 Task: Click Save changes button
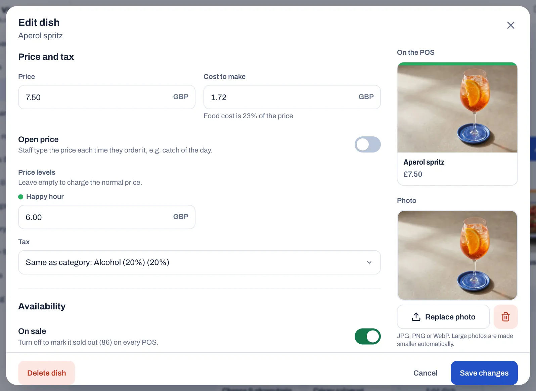(484, 373)
